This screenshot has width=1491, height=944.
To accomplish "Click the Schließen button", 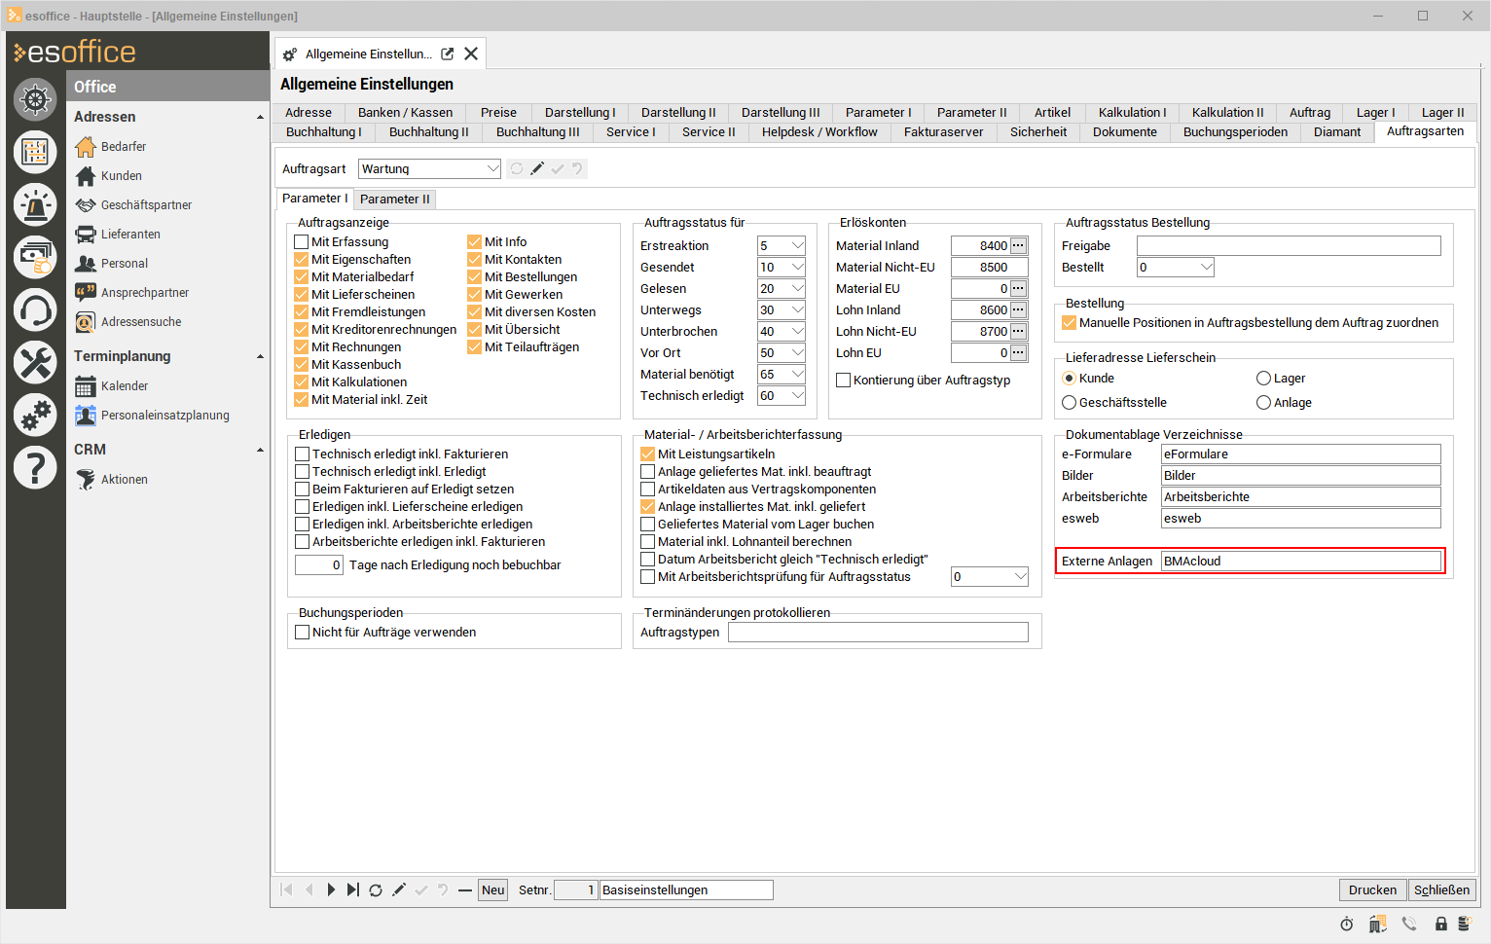I will [x=1441, y=890].
